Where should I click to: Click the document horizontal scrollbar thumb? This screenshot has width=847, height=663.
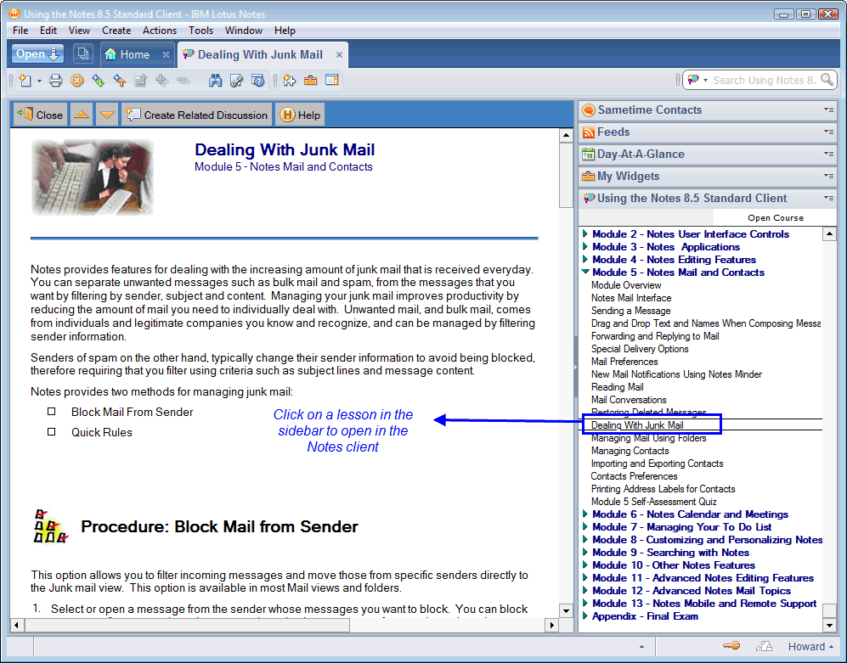pyautogui.click(x=187, y=625)
